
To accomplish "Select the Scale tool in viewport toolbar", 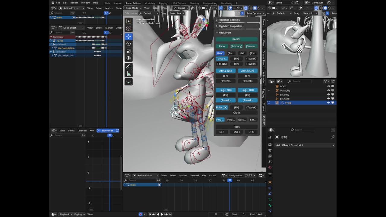I will coord(129,51).
